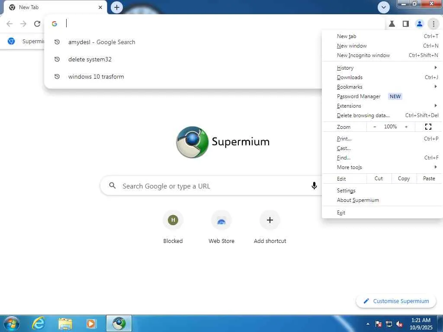Screen dimensions: 443x332
Task: Open the Windows Start button
Action: coord(12,323)
